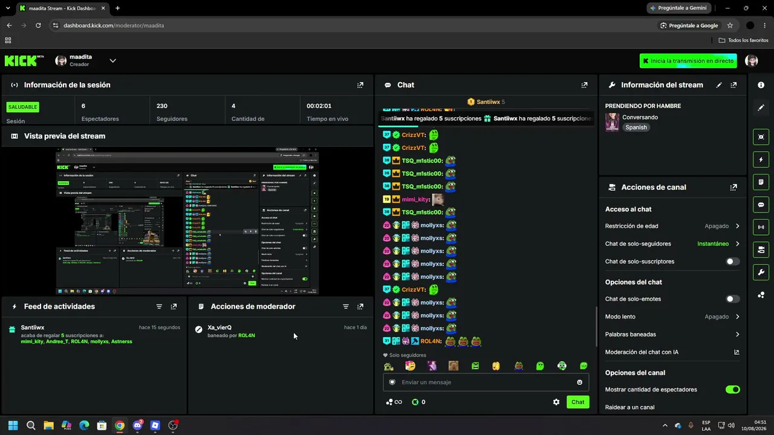Image resolution: width=774 pixels, height=435 pixels.
Task: Toggle the session info broadcast widget in the sidebar
Action: (761, 227)
